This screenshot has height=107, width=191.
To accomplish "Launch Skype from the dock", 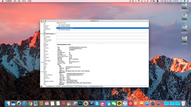I will click(97, 104).
